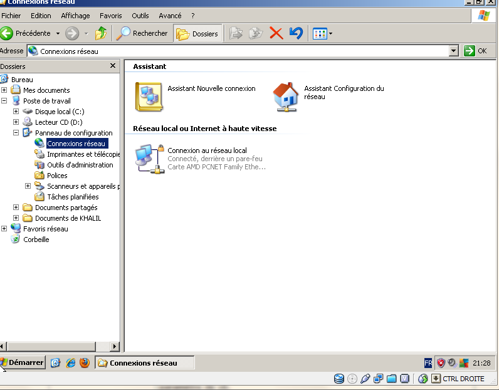Open the address bar dropdown arrow

[x=454, y=51]
